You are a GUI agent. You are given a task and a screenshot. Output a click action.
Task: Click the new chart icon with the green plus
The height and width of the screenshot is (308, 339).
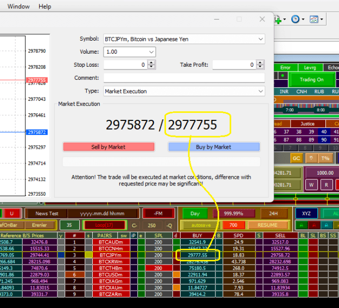point(278,20)
